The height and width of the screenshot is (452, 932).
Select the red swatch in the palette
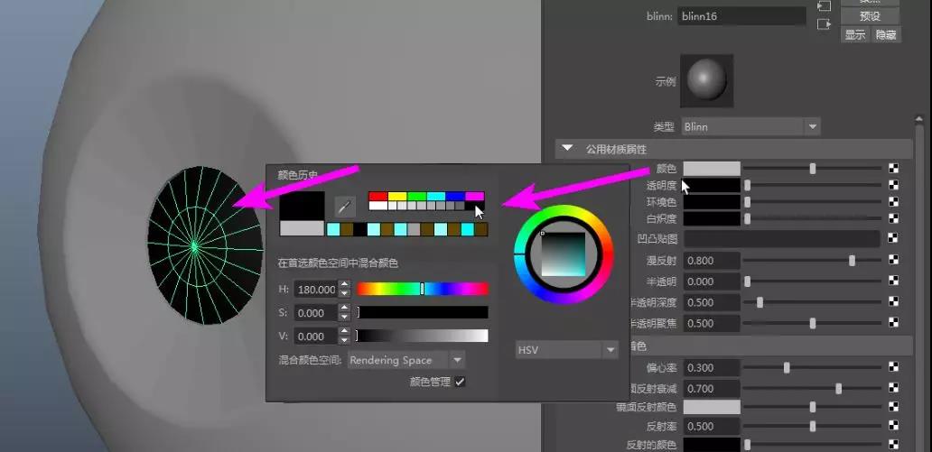[377, 196]
